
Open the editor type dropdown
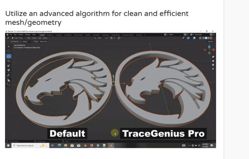click(x=8, y=38)
